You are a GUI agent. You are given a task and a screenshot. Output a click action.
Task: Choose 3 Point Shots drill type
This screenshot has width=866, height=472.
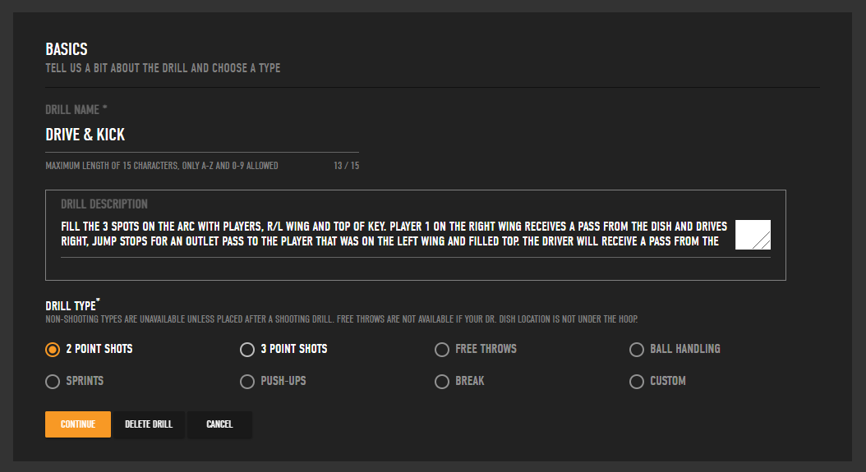click(246, 350)
